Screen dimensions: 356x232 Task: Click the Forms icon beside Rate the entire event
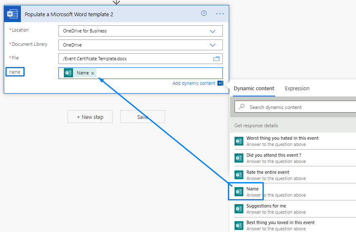(x=239, y=175)
